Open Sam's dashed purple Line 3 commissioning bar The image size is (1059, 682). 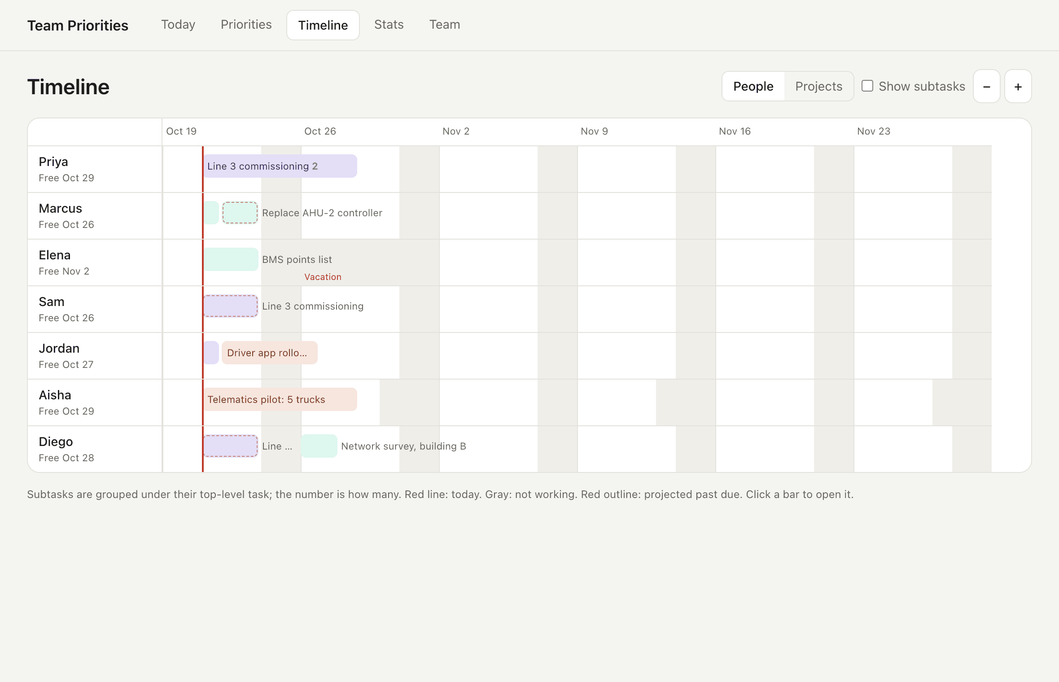point(231,306)
